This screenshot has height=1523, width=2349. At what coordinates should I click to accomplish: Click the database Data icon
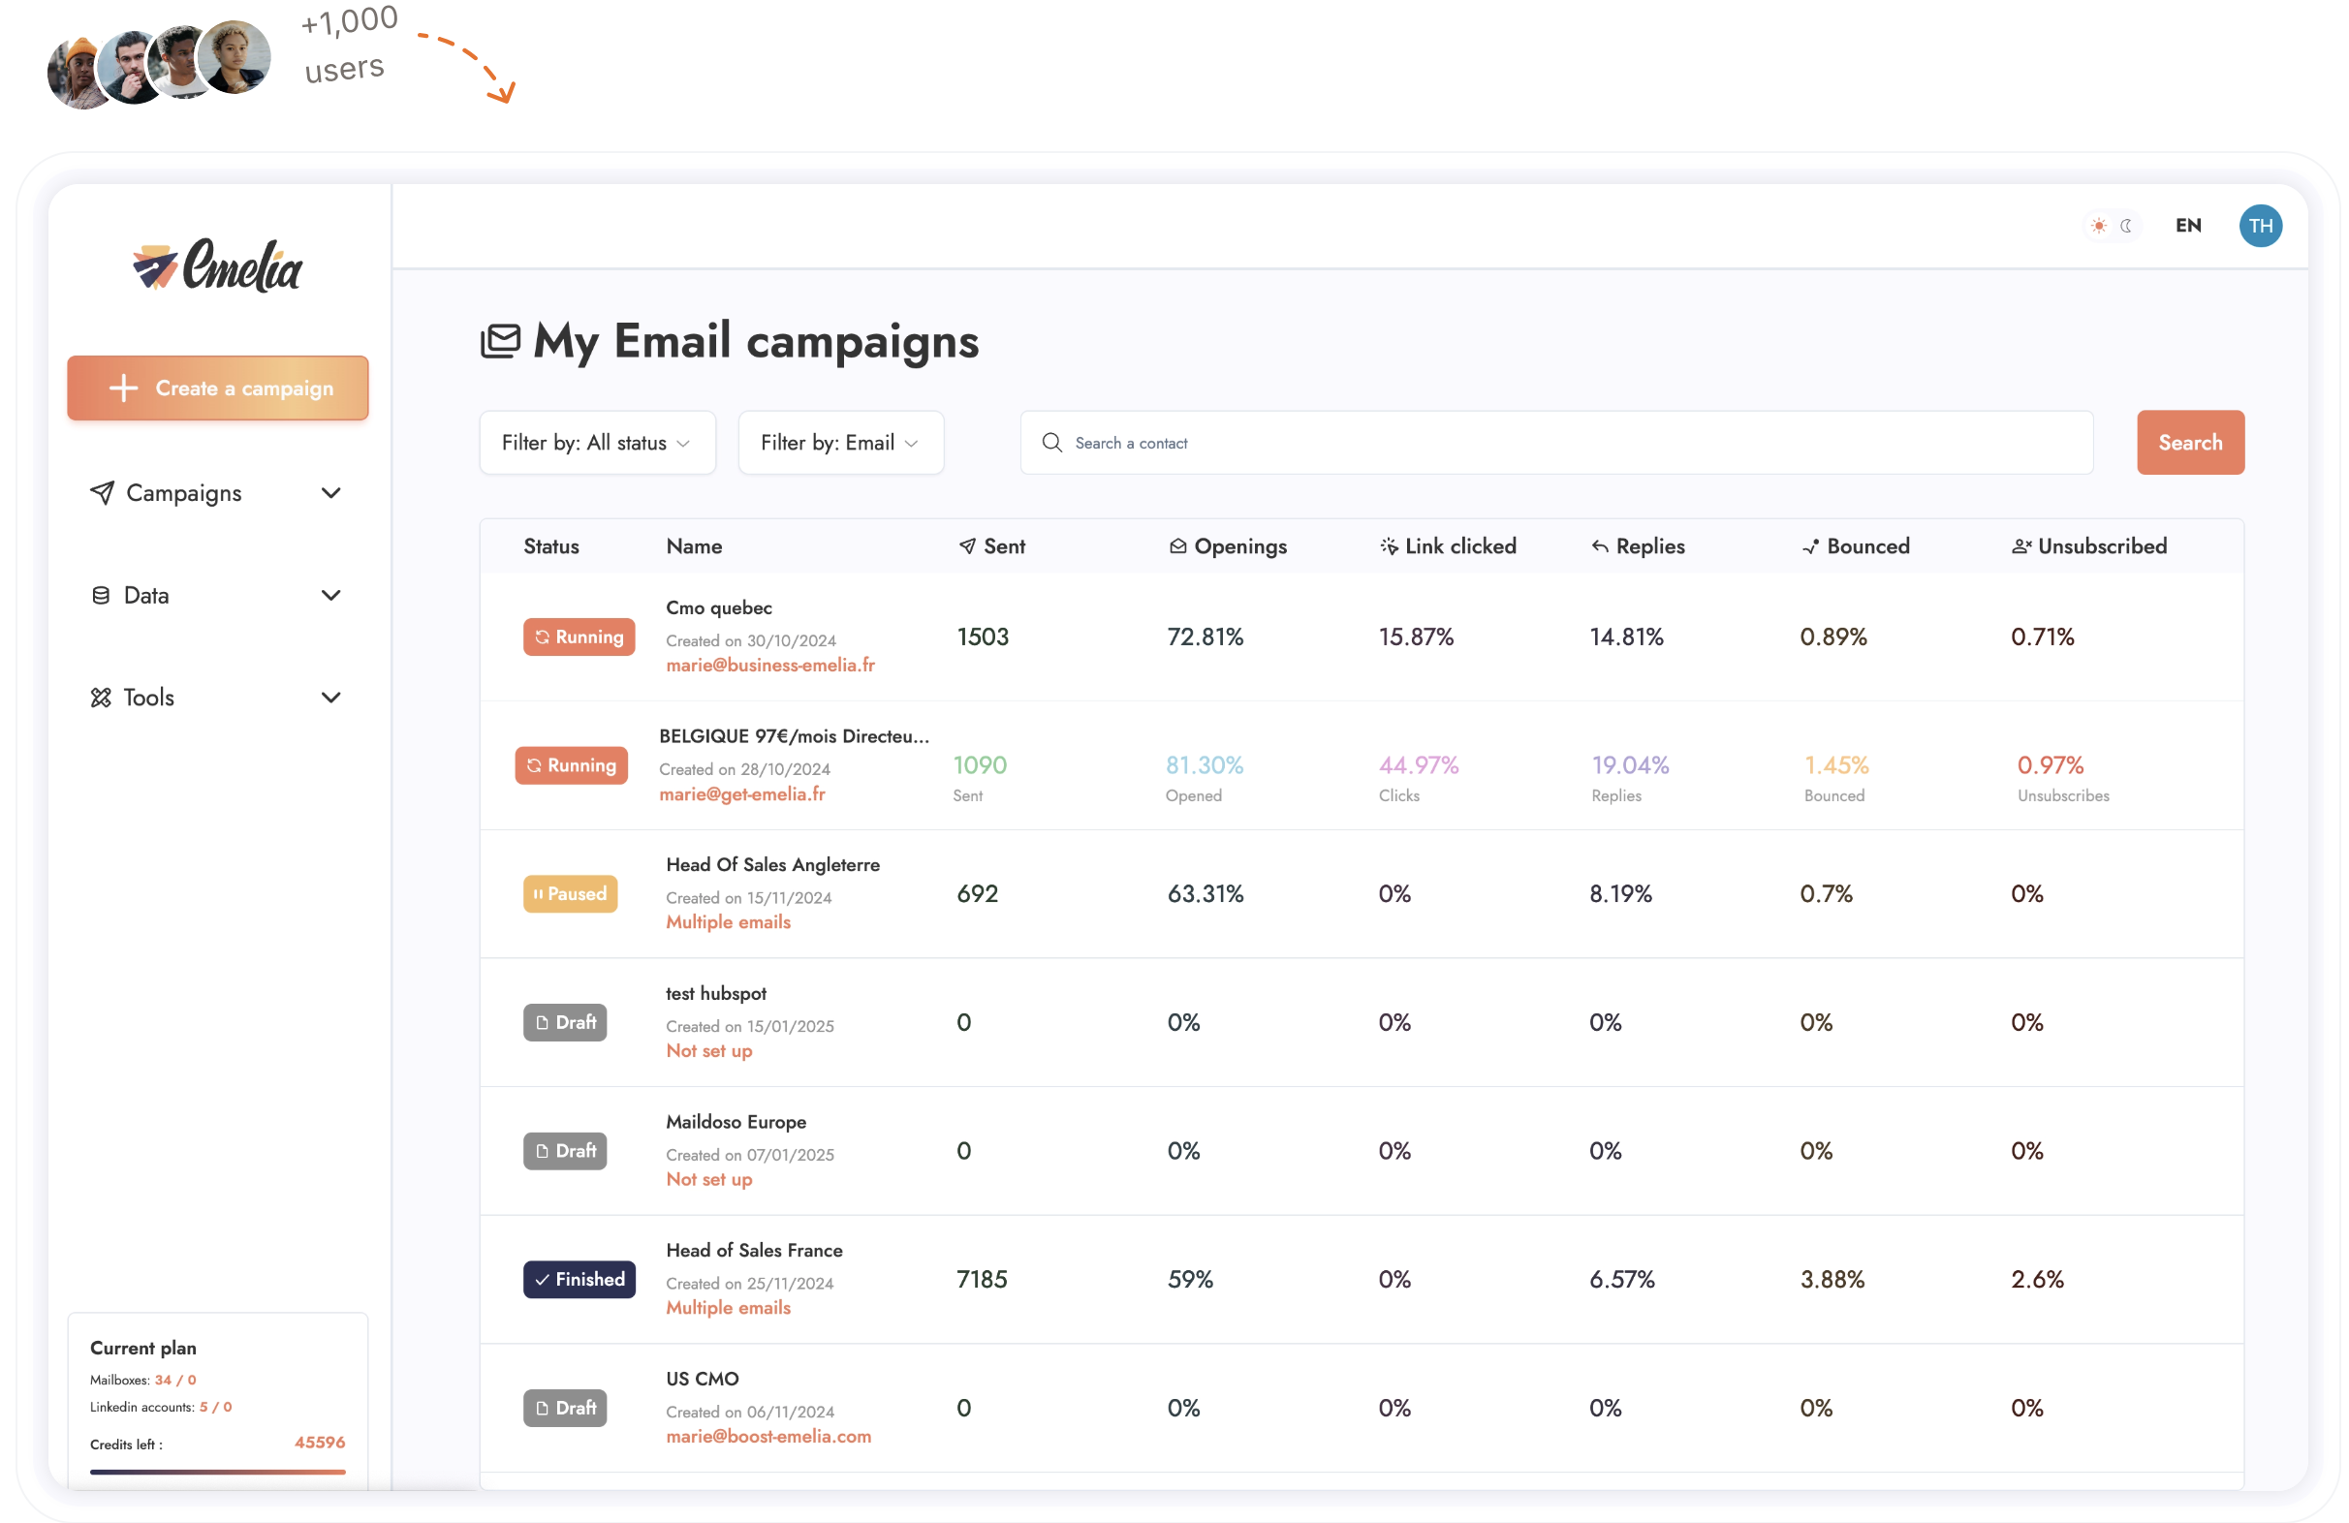click(x=101, y=595)
